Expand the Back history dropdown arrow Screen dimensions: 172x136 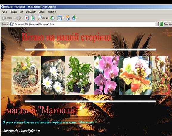point(14,18)
